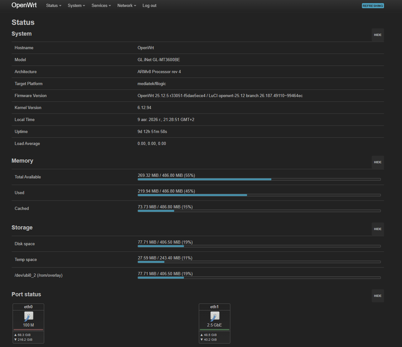Screen dimensions: 402x347
Task: Click the Disk space progress bar
Action: [x=259, y=246]
